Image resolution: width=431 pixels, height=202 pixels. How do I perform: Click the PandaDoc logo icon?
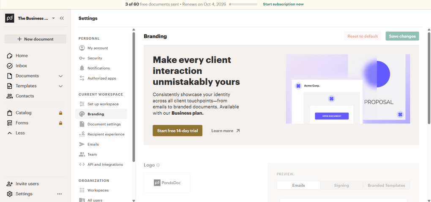(10, 19)
